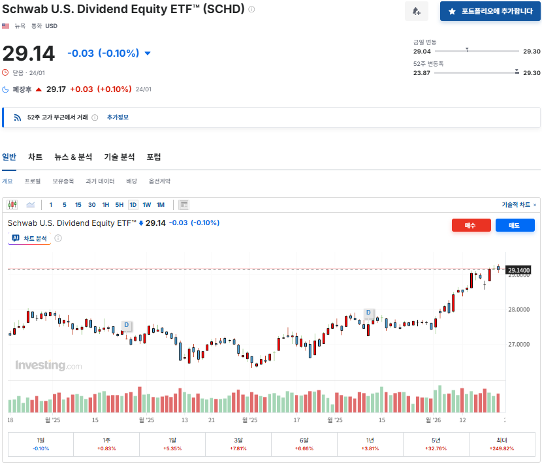
Task: Select the 1일 performance period
Action: click(x=40, y=444)
